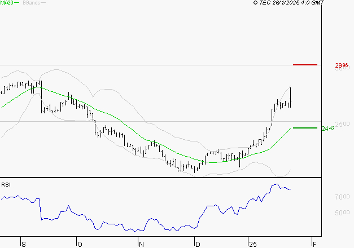Image resolution: width=354 pixels, height=248 pixels.
Task: Click the MA20 legend label
Action: coord(7,3)
